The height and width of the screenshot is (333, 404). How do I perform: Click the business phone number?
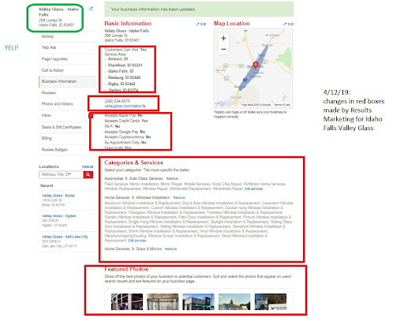(118, 101)
